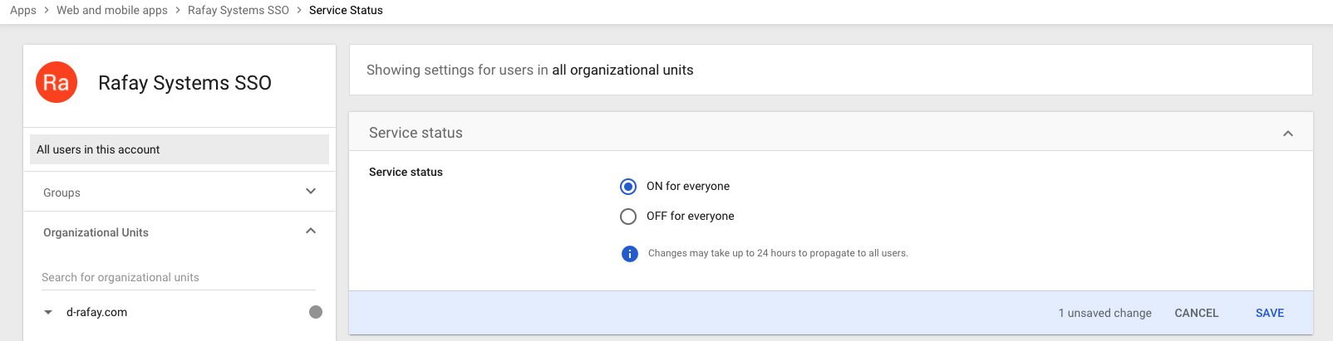The width and height of the screenshot is (1333, 341).
Task: Open Rafay Systems SSO breadcrumb link
Action: tap(239, 10)
